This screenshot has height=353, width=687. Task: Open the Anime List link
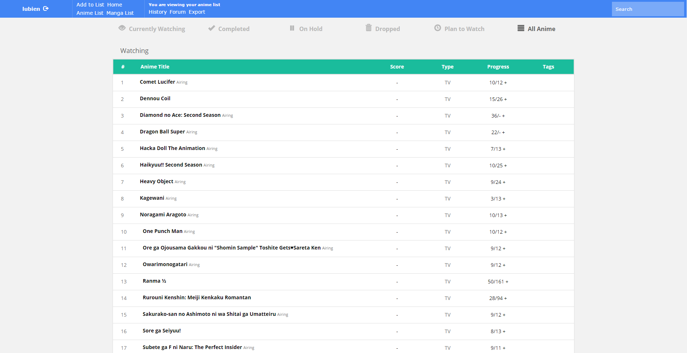[90, 13]
